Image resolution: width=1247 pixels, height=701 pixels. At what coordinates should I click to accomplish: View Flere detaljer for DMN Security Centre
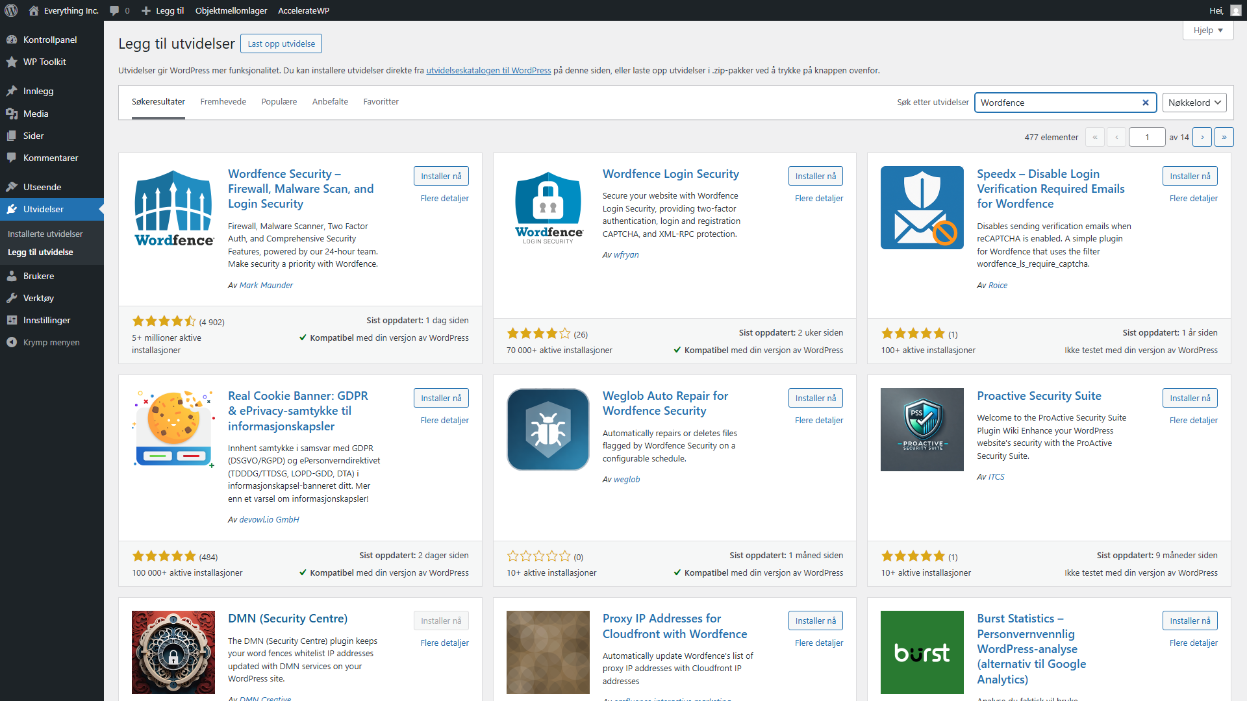pos(444,643)
